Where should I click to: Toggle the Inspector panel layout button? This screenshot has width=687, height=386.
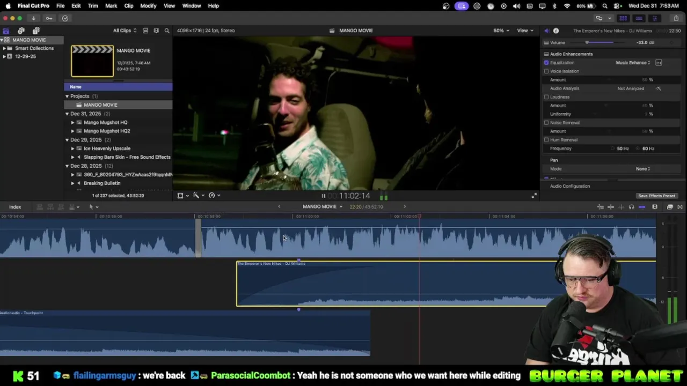(654, 18)
